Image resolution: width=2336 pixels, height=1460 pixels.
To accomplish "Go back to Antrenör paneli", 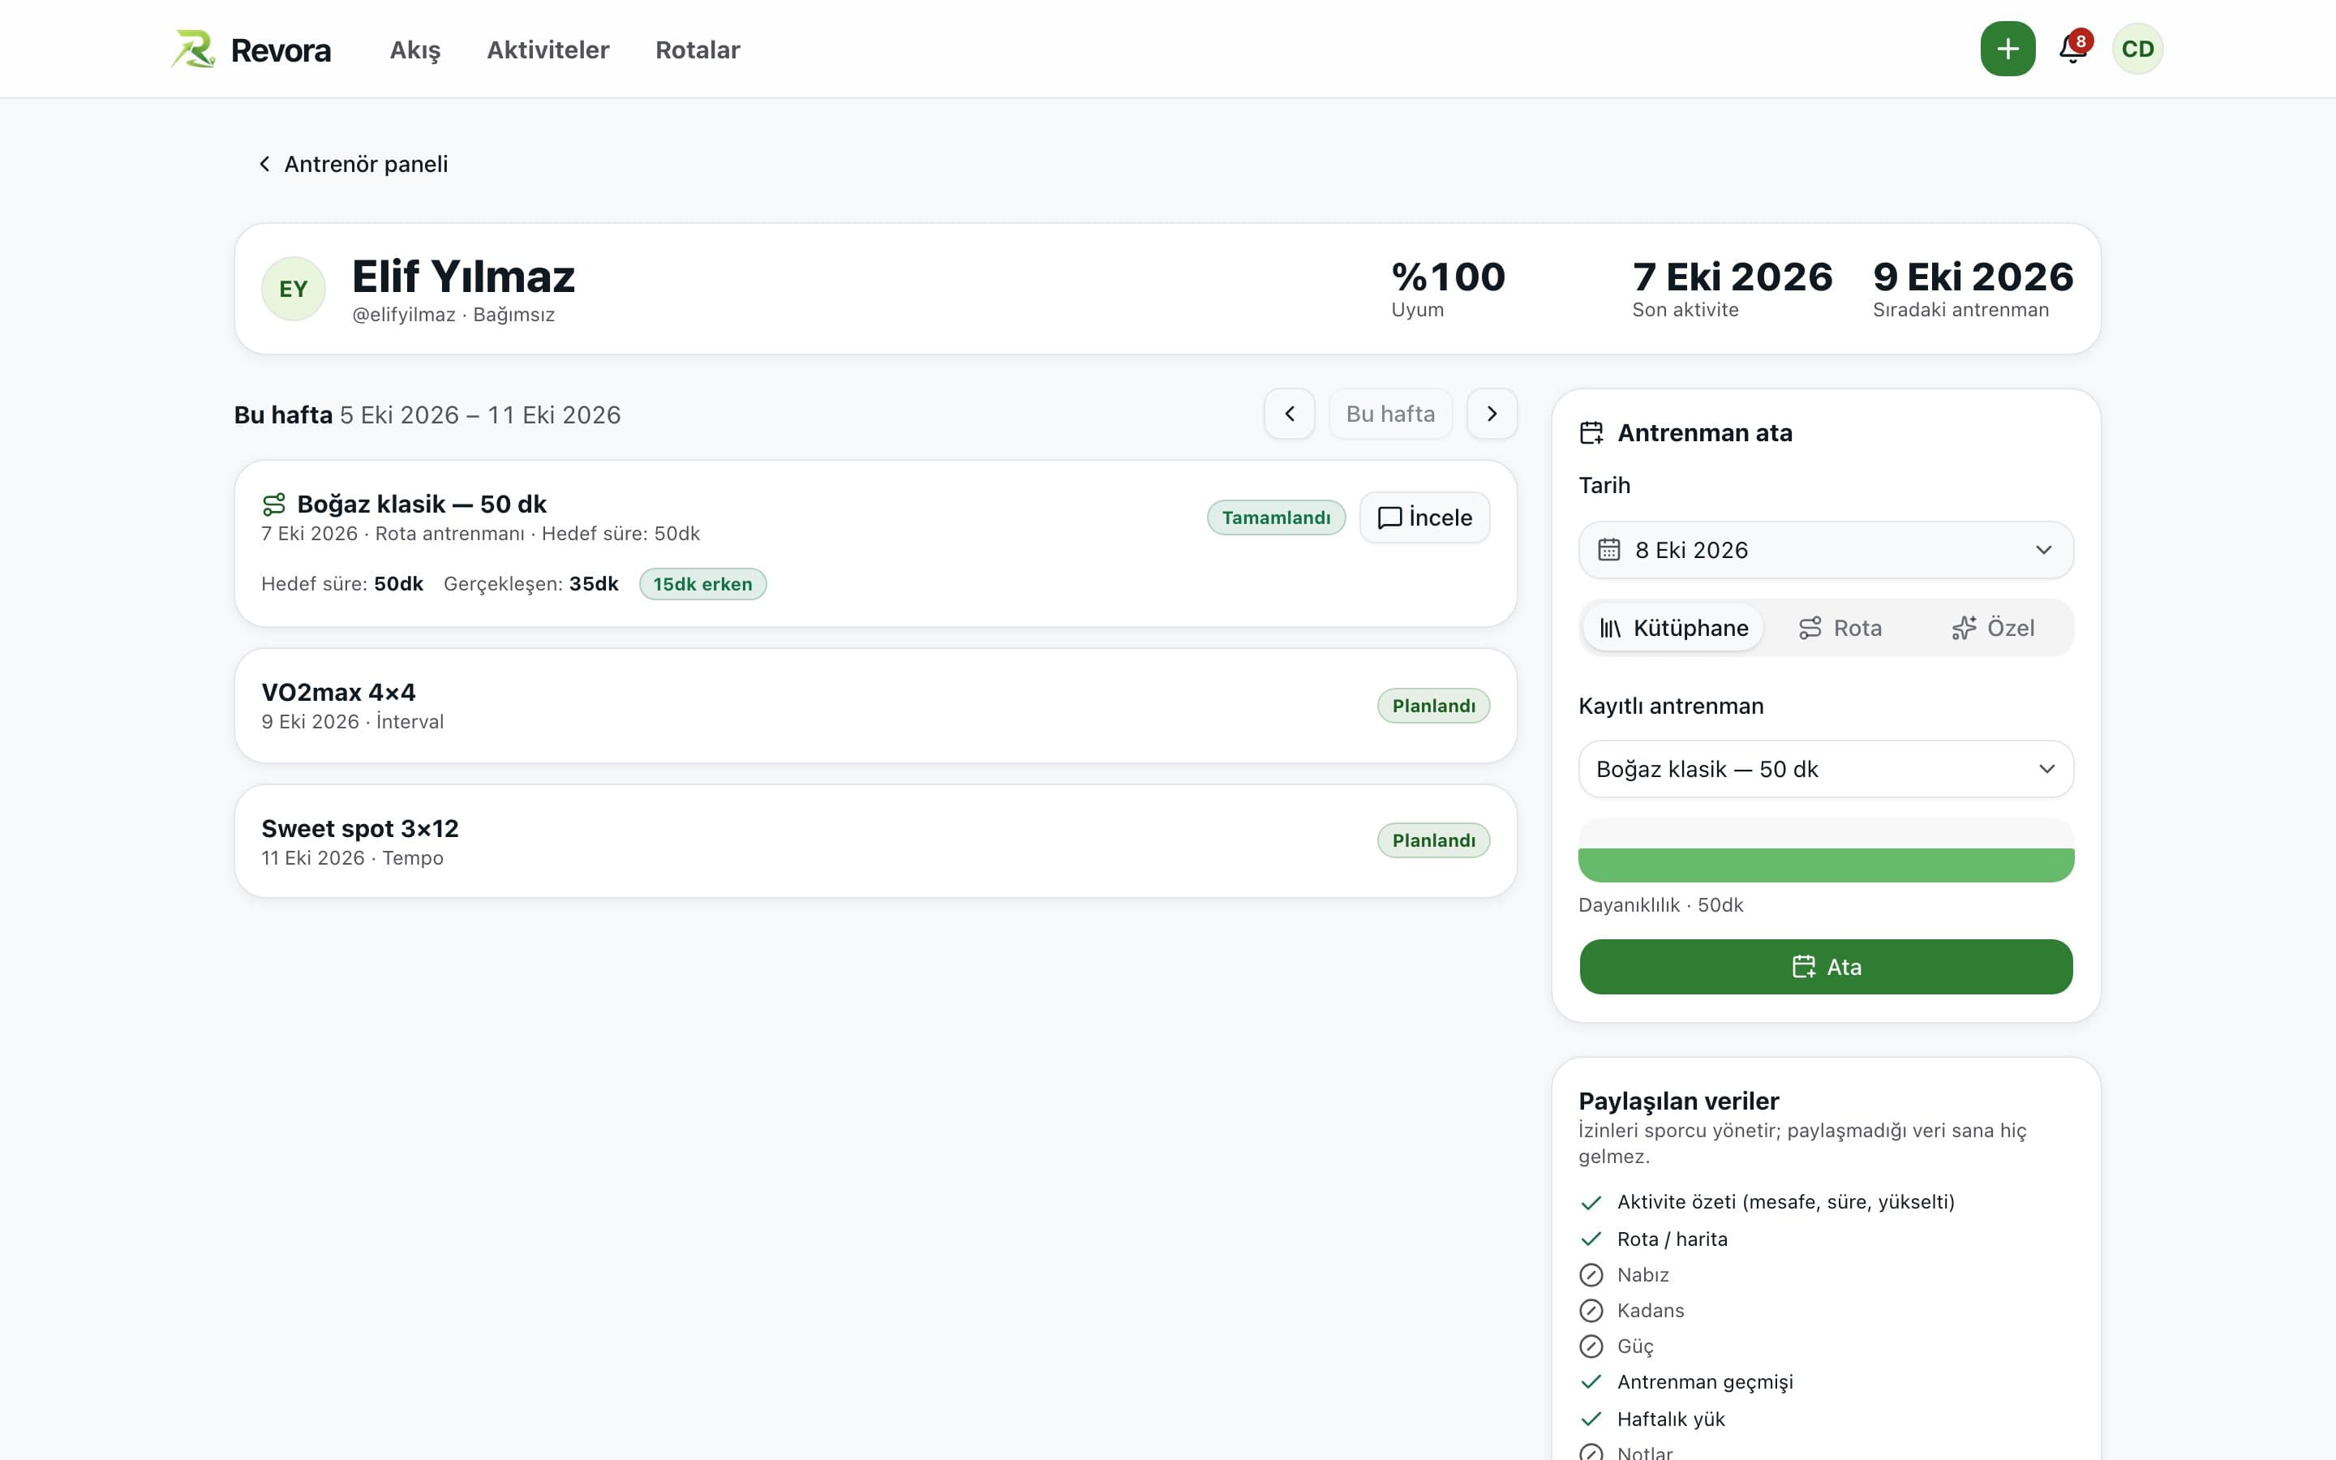I will click(354, 164).
